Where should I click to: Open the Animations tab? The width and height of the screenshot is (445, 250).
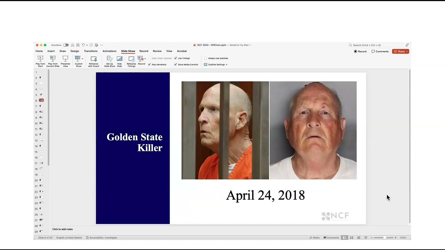pos(110,51)
